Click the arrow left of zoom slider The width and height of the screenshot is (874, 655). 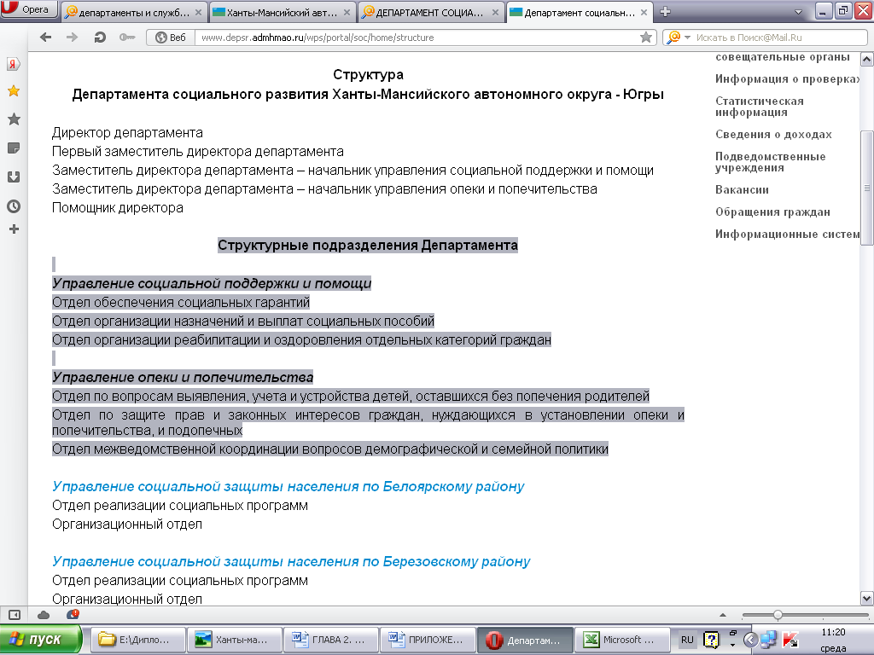click(723, 615)
